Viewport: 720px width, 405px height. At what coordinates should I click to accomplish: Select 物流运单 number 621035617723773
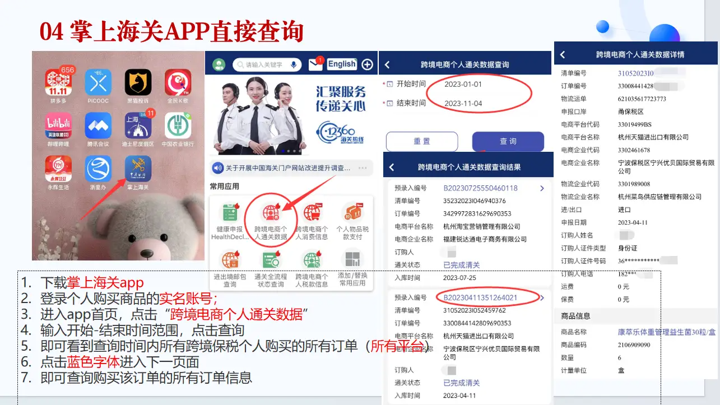pyautogui.click(x=642, y=99)
